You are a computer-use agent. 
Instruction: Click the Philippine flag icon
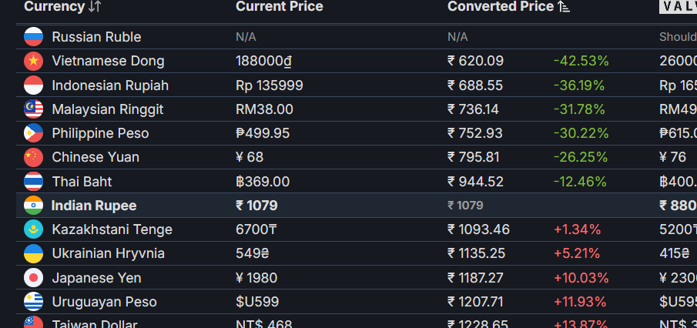coord(33,133)
